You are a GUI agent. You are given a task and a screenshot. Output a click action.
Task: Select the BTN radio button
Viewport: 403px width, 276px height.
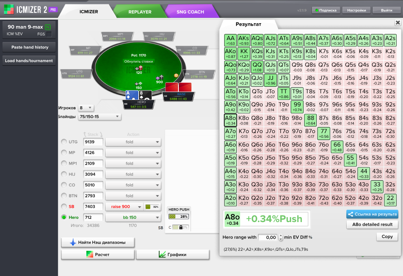click(x=64, y=196)
